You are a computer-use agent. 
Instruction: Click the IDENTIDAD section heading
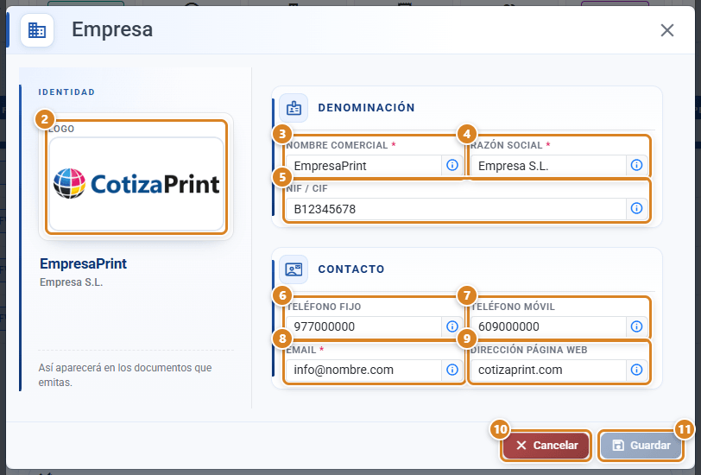click(66, 92)
